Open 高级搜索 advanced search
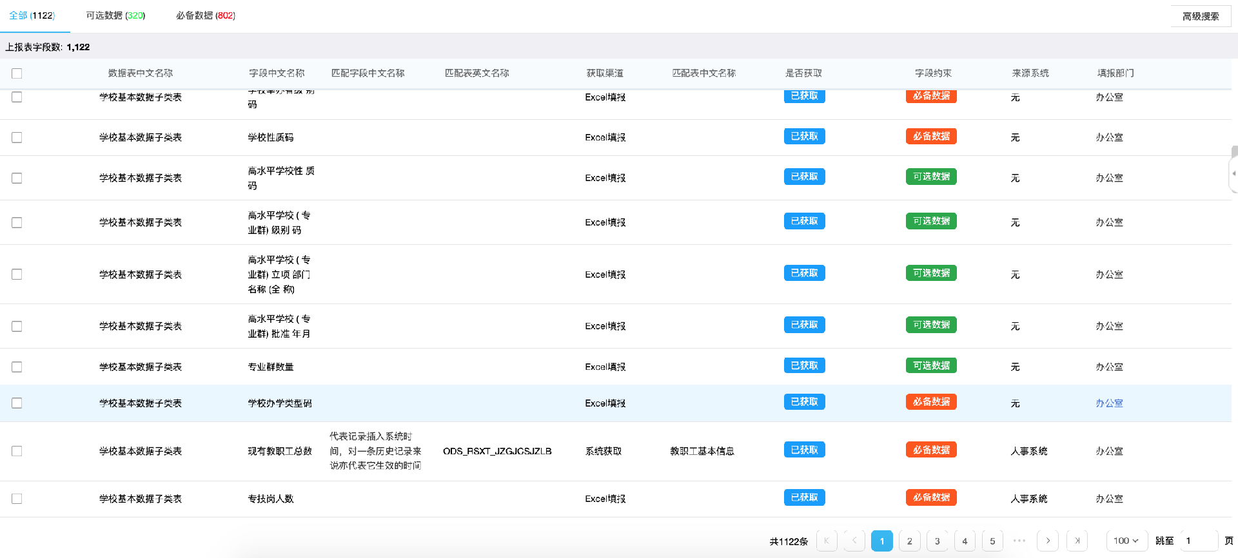Screen dimensions: 1238x558 coord(1201,16)
